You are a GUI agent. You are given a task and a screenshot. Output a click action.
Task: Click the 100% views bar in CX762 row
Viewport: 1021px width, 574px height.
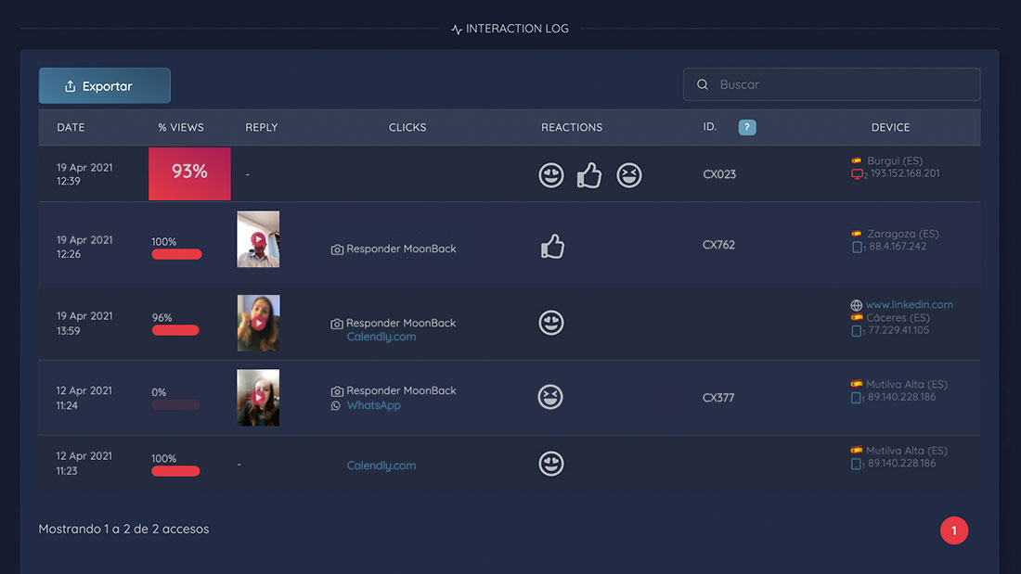point(176,254)
